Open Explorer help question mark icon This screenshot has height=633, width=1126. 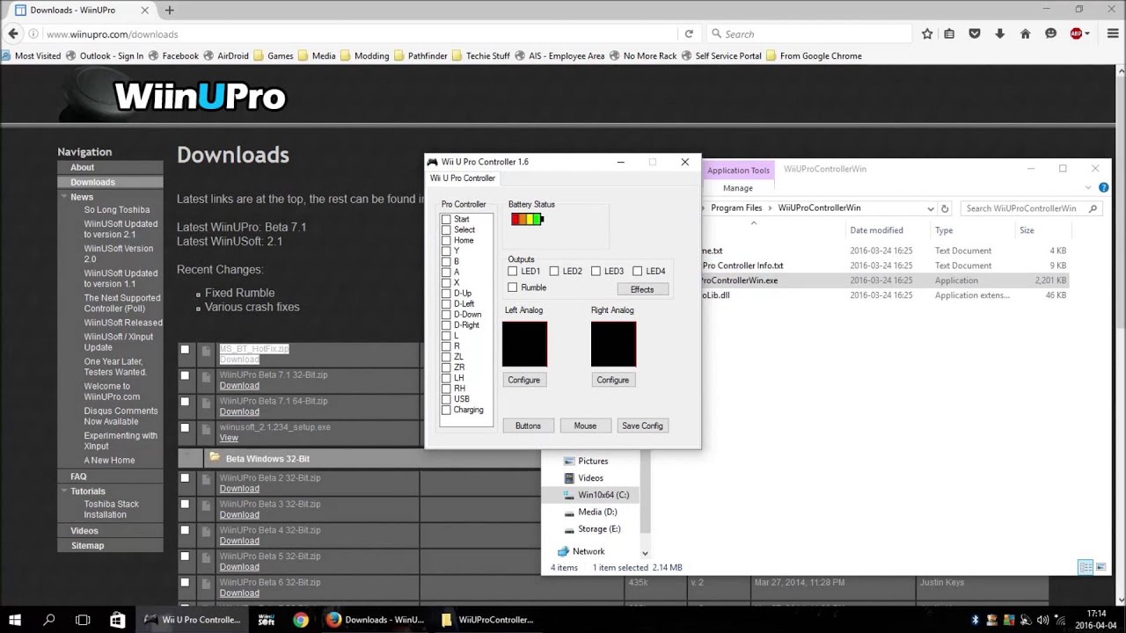1103,187
